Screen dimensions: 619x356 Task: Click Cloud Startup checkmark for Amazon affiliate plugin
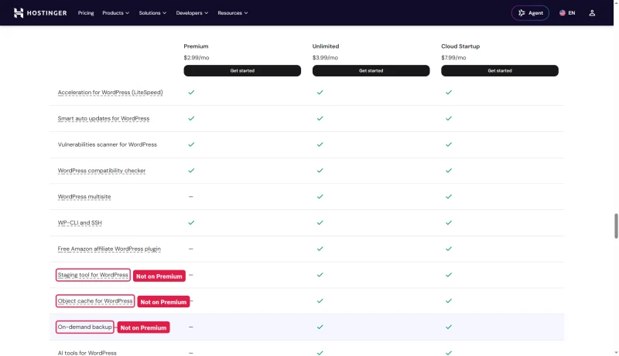tap(449, 249)
